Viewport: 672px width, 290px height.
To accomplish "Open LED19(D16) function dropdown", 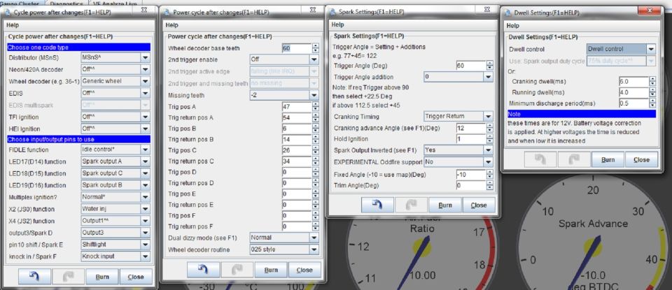I will pyautogui.click(x=115, y=185).
